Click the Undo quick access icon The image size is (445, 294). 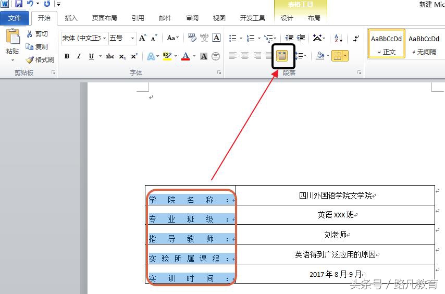coord(30,4)
